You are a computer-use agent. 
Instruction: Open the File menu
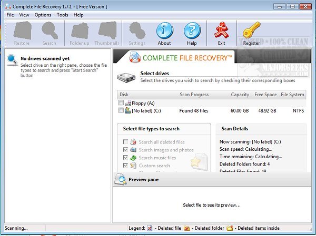coord(10,15)
